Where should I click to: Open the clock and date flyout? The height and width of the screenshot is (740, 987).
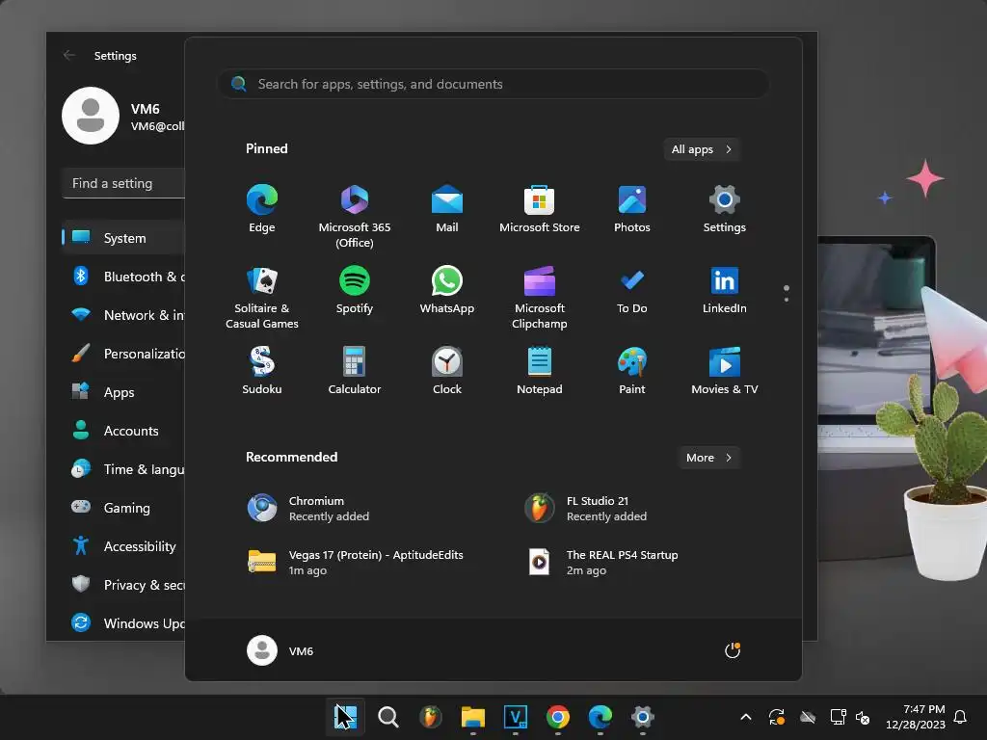point(916,717)
